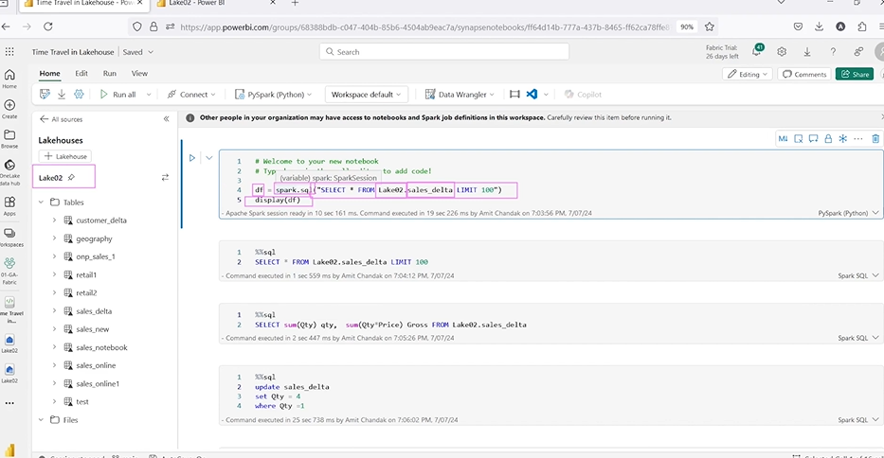Go back to All sources
Viewport: 884px width, 458px height.
point(61,119)
